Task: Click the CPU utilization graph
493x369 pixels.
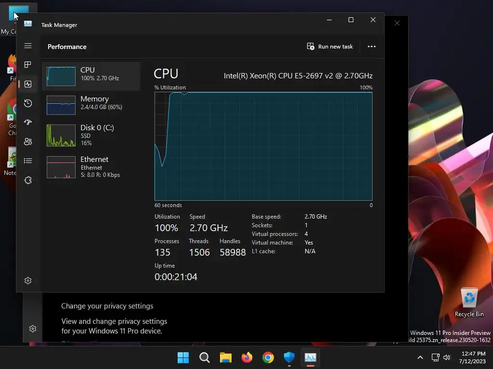Action: [263, 146]
